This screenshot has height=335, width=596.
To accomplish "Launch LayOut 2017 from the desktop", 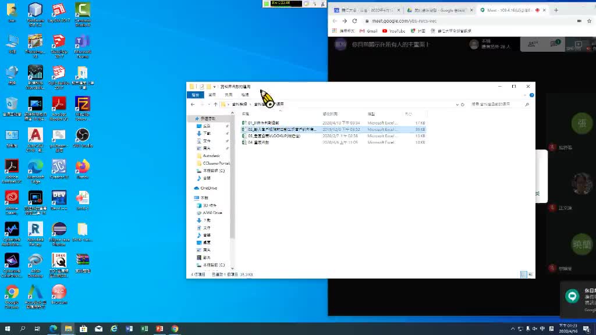I will (x=59, y=13).
